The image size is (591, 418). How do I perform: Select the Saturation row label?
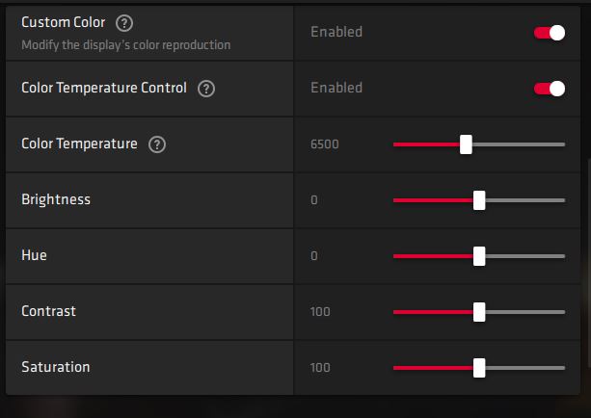[56, 367]
